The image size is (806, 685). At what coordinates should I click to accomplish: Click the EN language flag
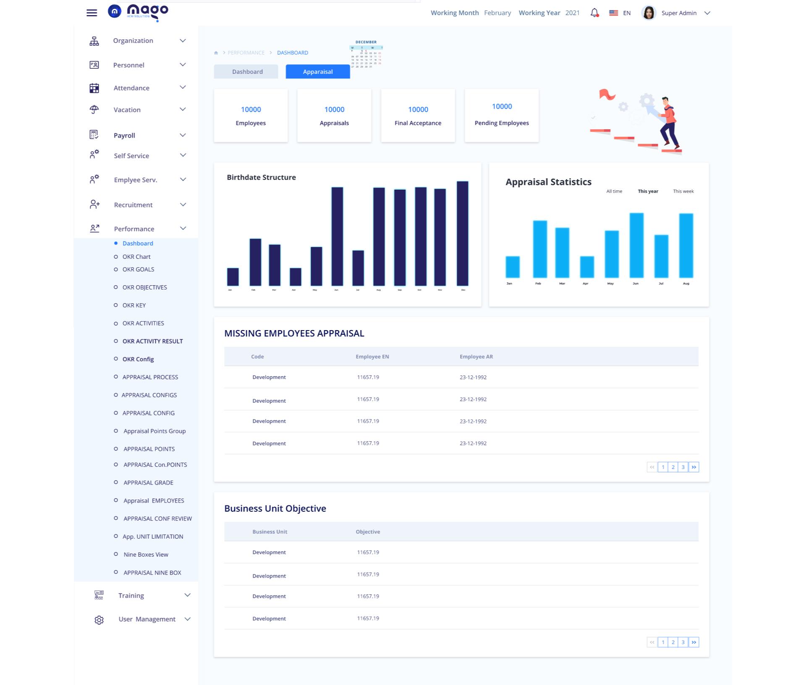[613, 13]
